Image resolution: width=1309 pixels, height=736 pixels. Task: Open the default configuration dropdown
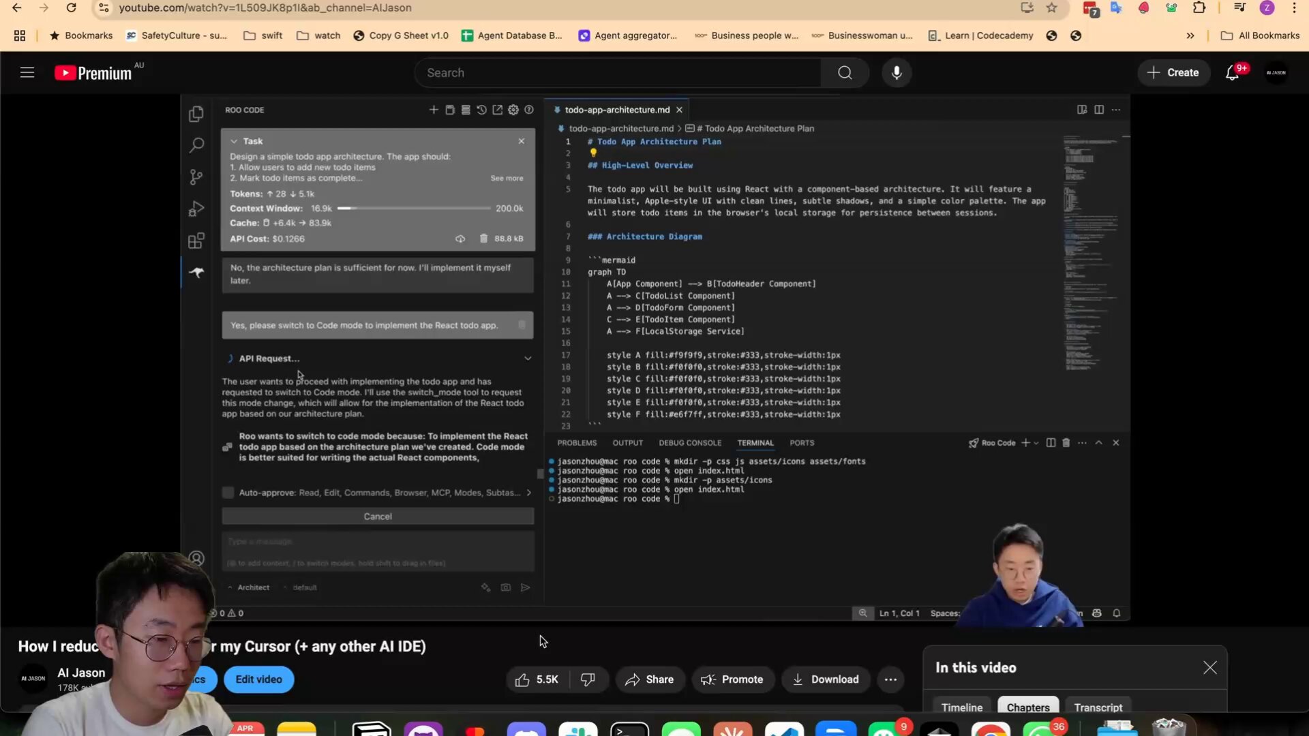click(x=301, y=587)
